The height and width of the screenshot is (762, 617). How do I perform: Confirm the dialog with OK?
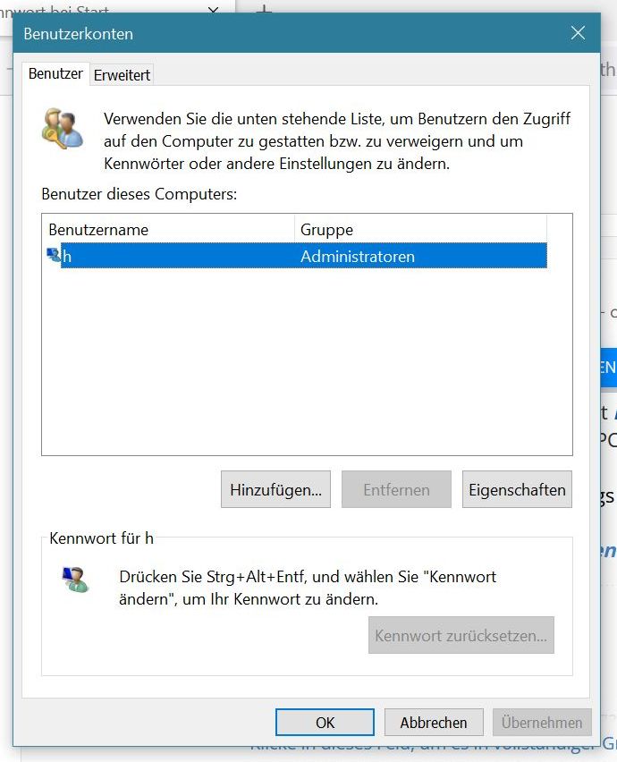tap(325, 722)
